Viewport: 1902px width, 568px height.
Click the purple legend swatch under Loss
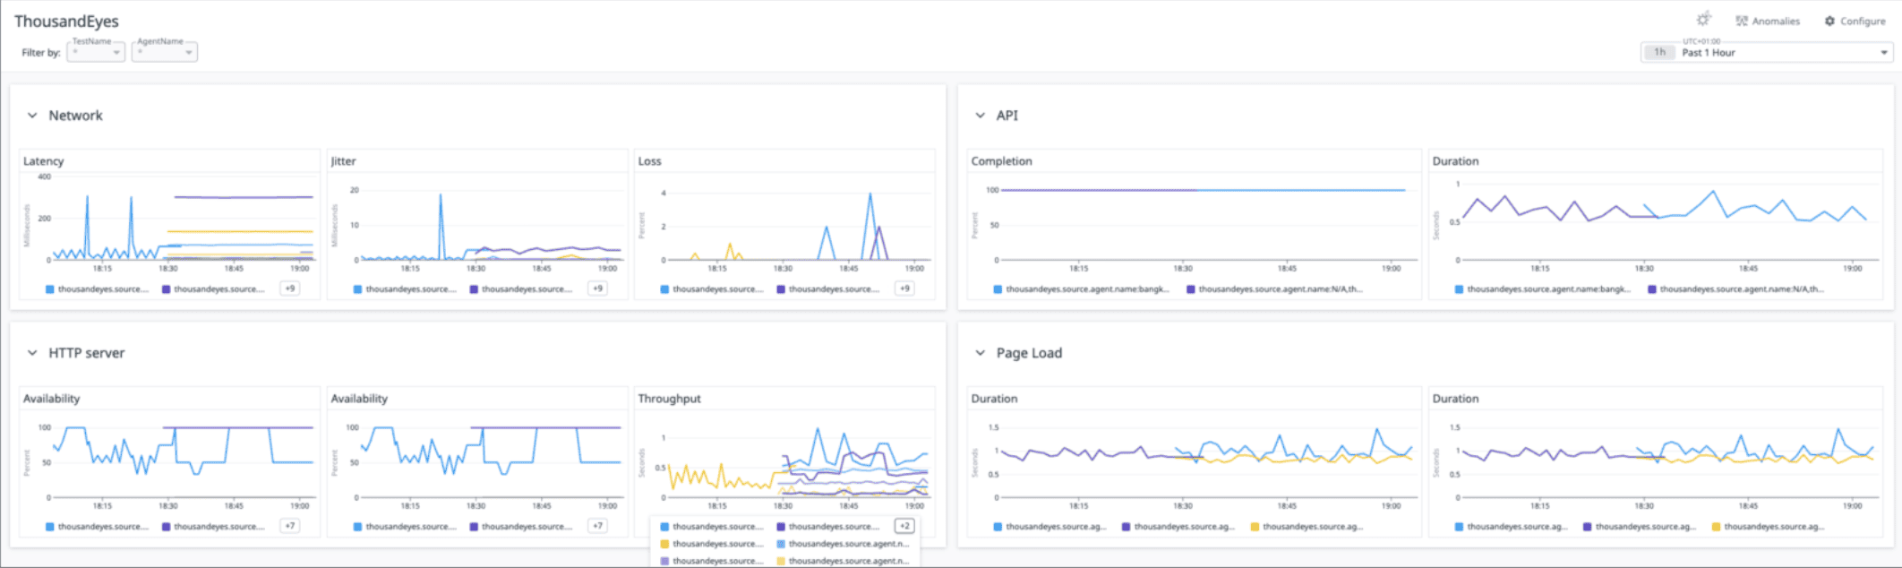point(781,289)
